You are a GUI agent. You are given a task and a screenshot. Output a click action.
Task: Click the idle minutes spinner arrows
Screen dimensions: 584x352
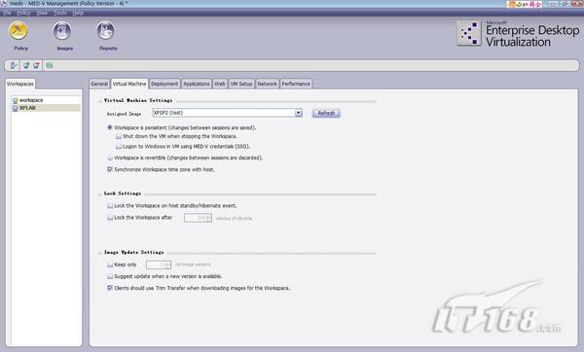coord(208,218)
